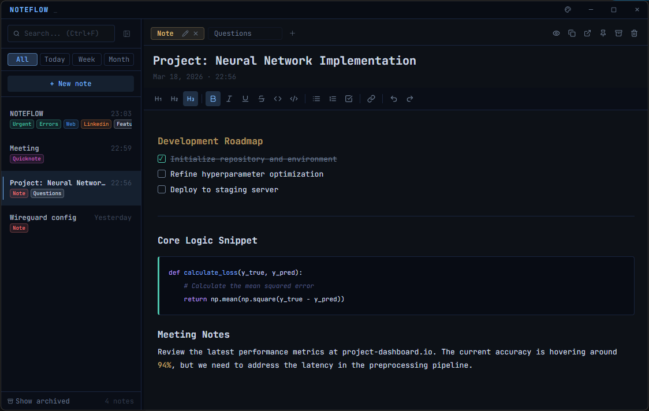Archive this note using the archive icon

pyautogui.click(x=618, y=33)
